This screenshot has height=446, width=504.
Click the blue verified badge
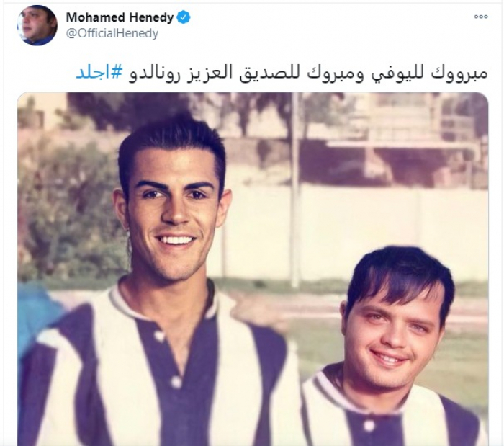coord(184,17)
